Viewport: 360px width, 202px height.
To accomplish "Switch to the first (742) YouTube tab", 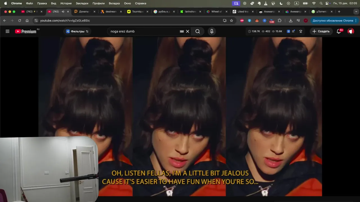I will pos(30,12).
